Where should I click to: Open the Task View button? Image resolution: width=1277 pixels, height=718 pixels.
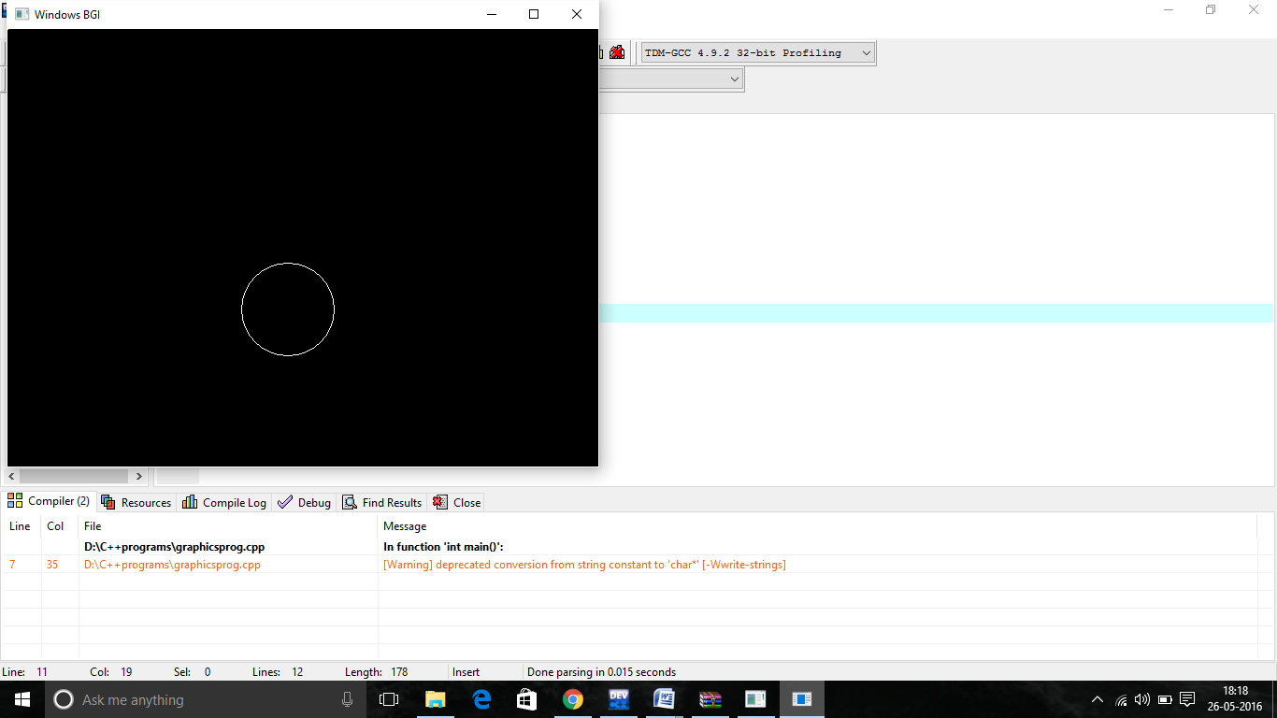pos(389,699)
